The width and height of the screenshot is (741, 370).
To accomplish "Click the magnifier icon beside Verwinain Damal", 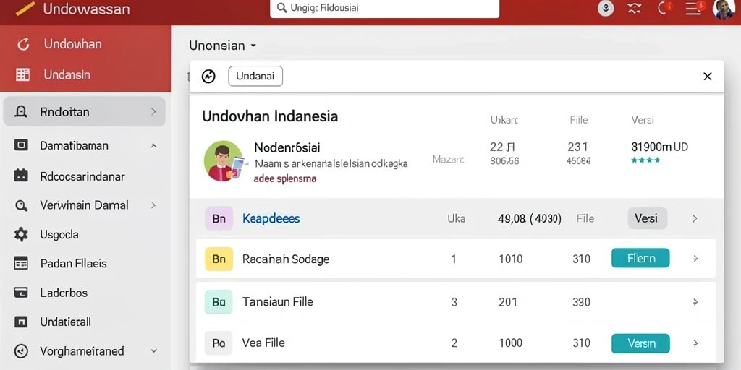I will 21,205.
